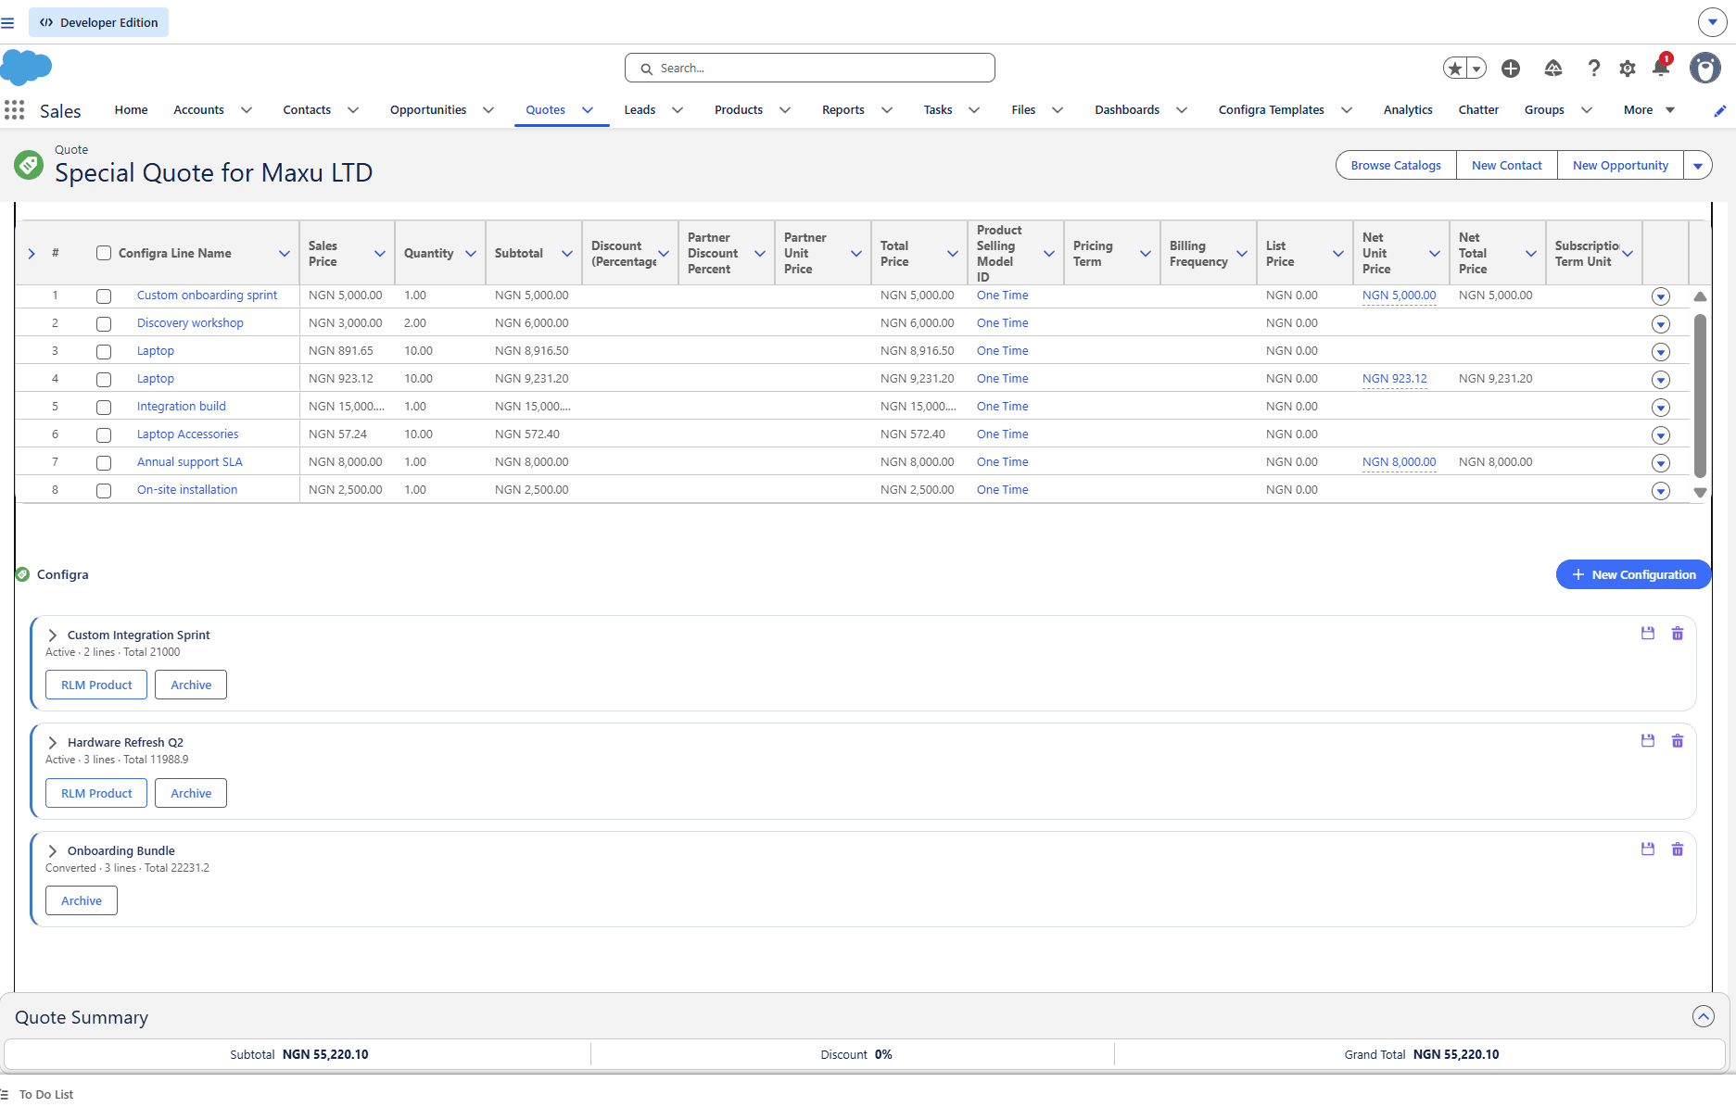
Task: Open the Setup gear icon
Action: coord(1628,69)
